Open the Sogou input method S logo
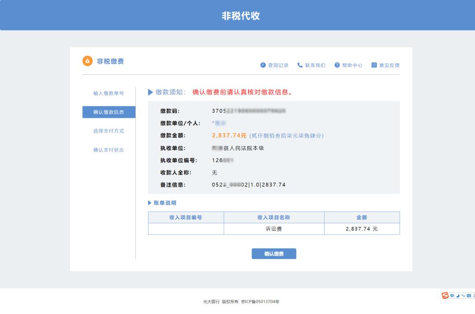Screen dimensions: 475x314 coord(446,296)
